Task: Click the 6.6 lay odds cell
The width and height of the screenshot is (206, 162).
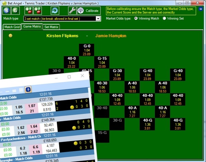Action: pos(35,147)
